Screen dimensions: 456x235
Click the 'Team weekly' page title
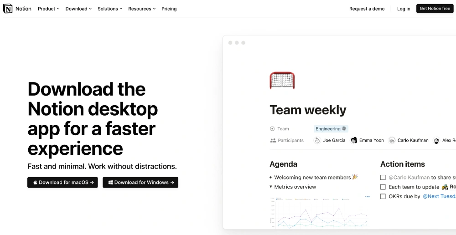tap(308, 110)
